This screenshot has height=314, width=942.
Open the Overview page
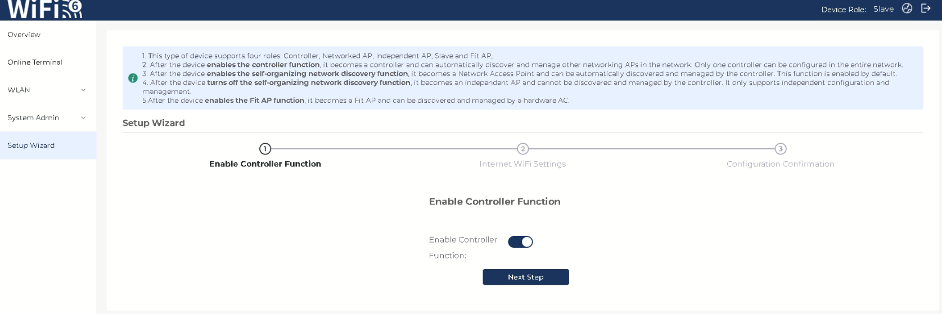tap(24, 34)
